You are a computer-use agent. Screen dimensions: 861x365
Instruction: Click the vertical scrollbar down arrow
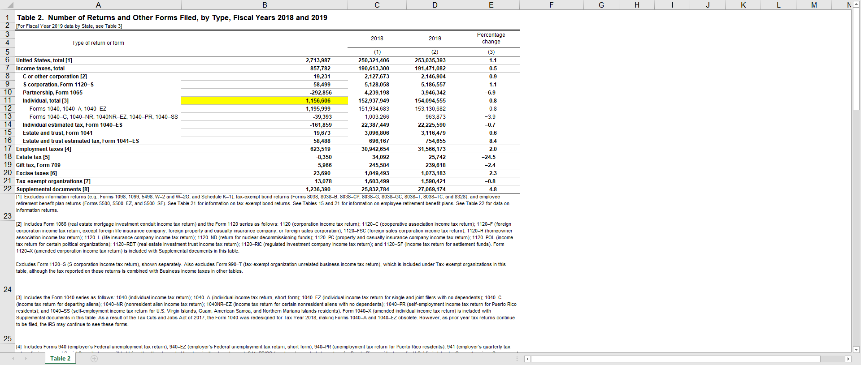[x=856, y=349]
